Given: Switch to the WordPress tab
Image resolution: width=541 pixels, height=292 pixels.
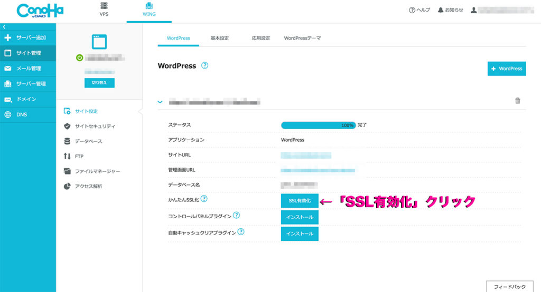Looking at the screenshot, I should 179,38.
